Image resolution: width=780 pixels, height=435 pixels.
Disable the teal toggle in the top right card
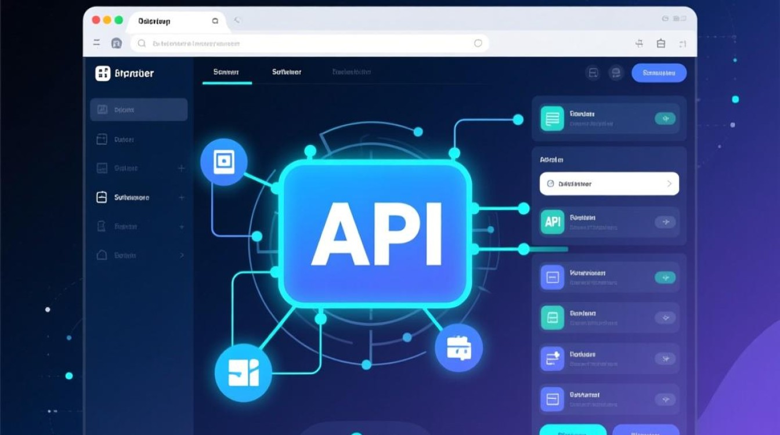point(665,118)
